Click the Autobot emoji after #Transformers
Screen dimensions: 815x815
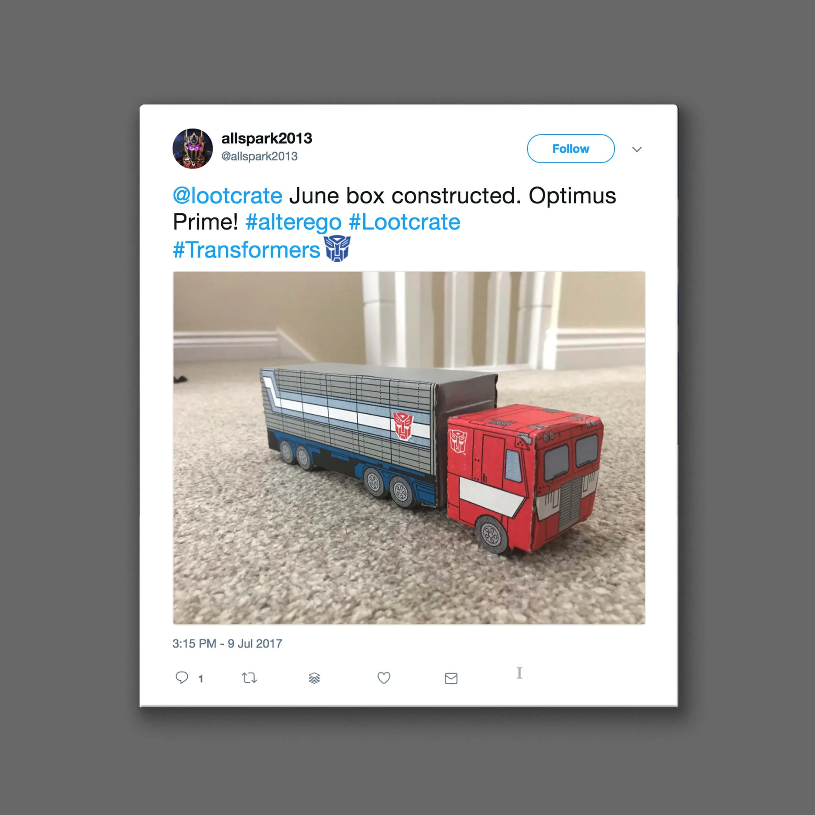pyautogui.click(x=337, y=249)
